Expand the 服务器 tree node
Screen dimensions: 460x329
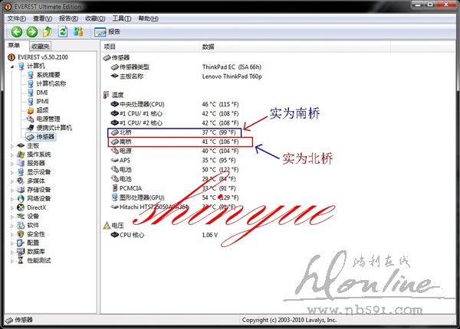(x=12, y=164)
